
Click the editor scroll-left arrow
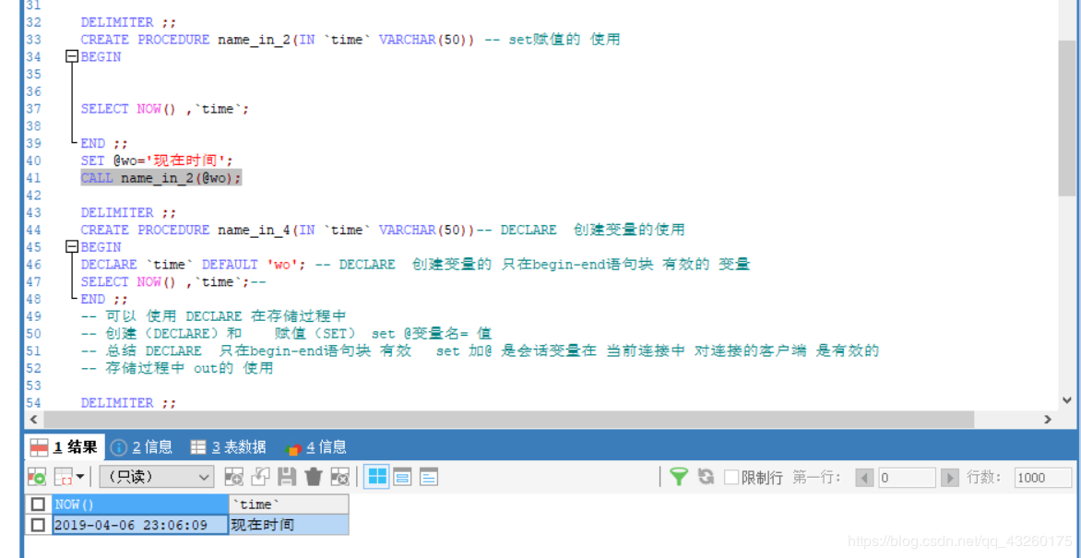tap(33, 419)
